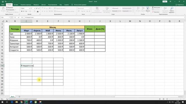Click ribbon display options icon in title bar

click(x=170, y=1)
